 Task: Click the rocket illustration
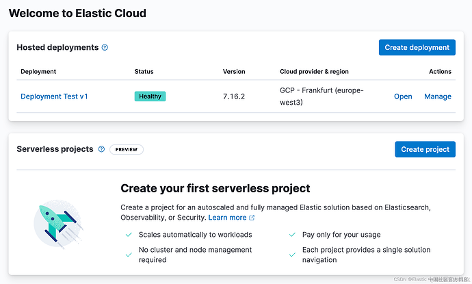coord(58,219)
